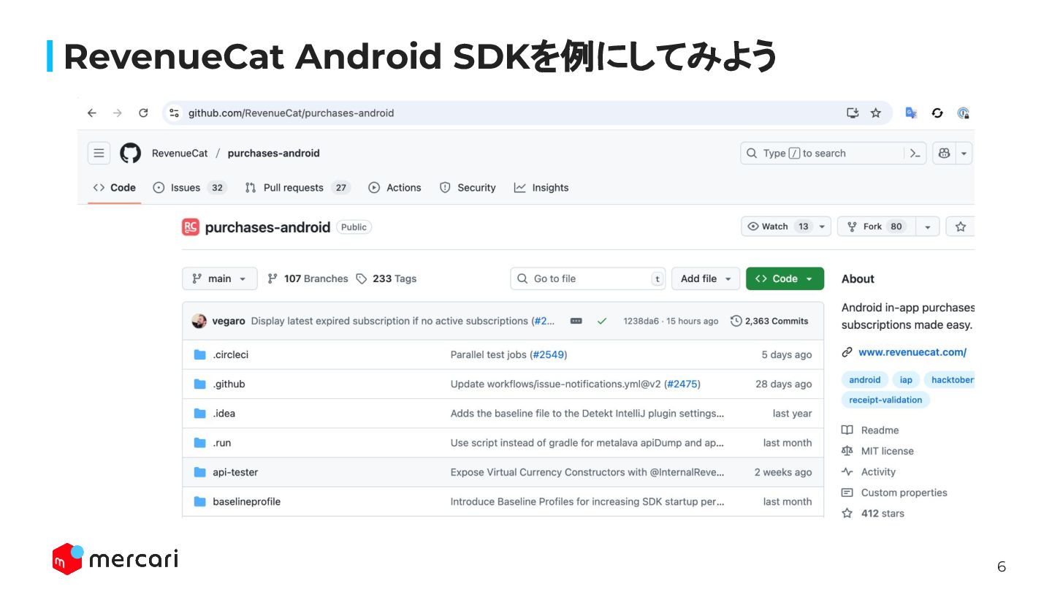This screenshot has height=592, width=1052.
Task: Select the android topic tag
Action: (865, 380)
